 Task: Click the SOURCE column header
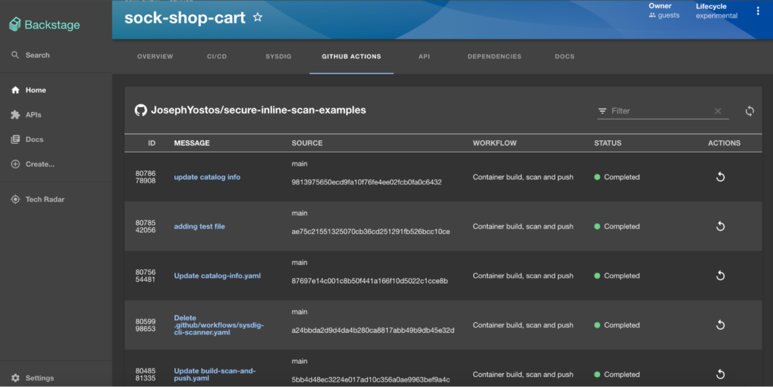pyautogui.click(x=307, y=143)
